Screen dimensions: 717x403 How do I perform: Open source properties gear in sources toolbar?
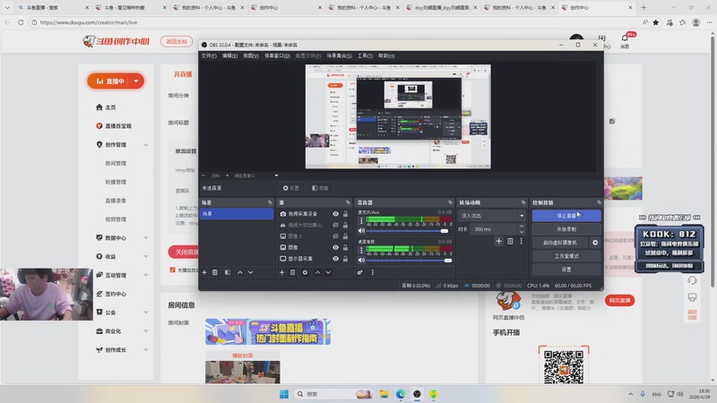tap(305, 272)
